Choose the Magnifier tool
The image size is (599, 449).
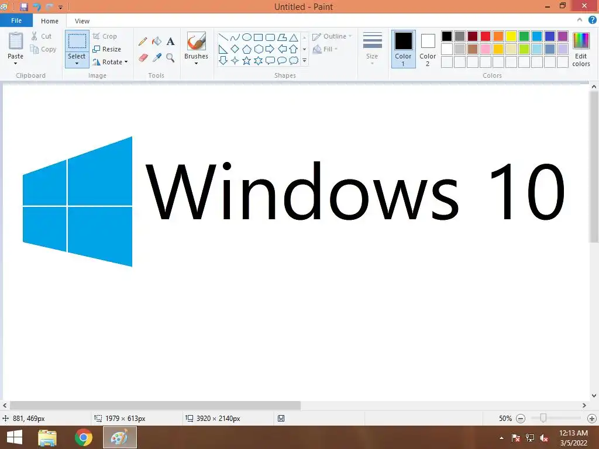coord(170,58)
